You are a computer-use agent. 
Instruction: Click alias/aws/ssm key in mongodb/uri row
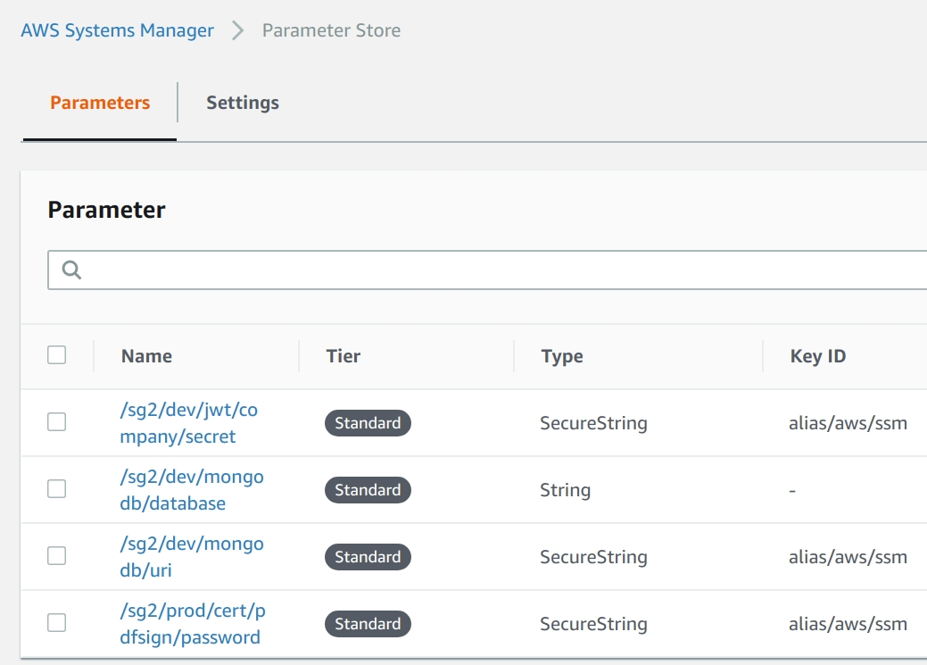pyautogui.click(x=848, y=557)
